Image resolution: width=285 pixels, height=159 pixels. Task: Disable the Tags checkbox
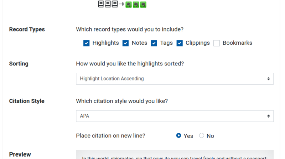(x=154, y=43)
